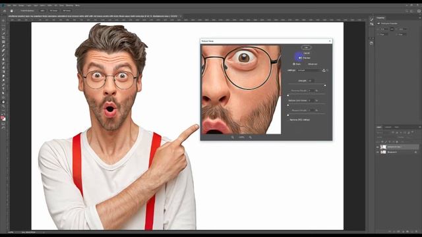Click the Strength value field
This screenshot has height=237, width=422.
pos(311,80)
